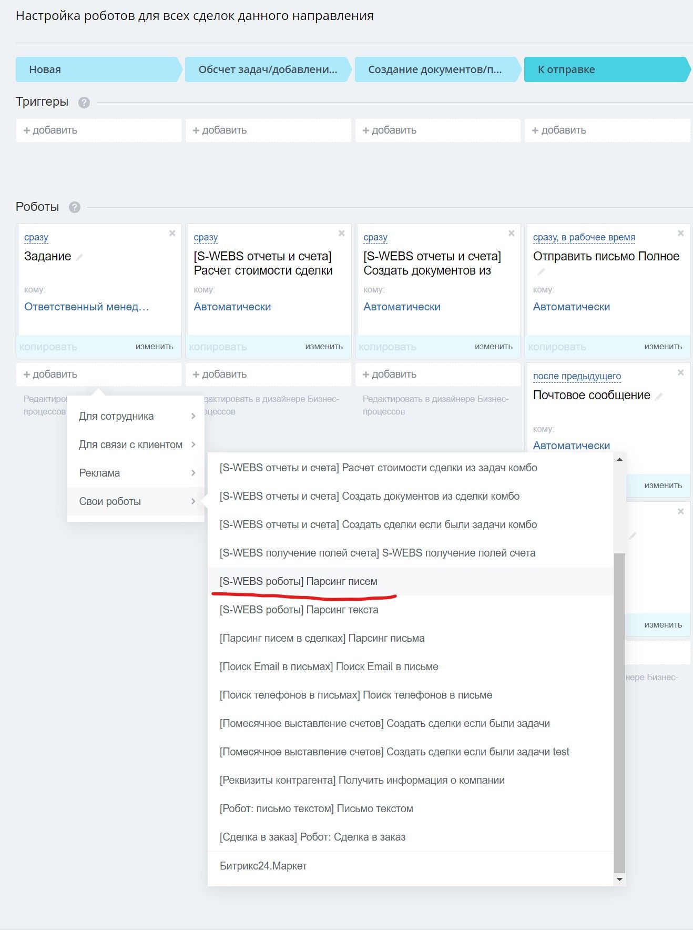
Task: Click изменить on the Отправить письмо Полное robot
Action: (663, 347)
